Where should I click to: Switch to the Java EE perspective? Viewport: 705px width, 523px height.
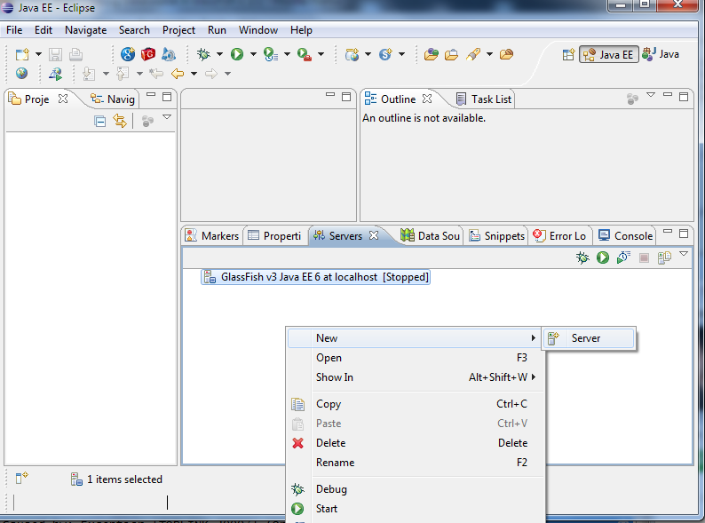pos(609,54)
